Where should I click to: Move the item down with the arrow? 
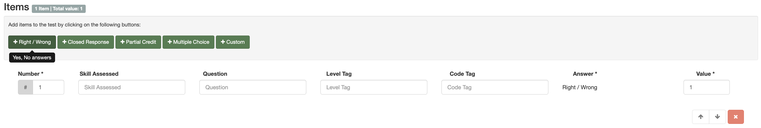(717, 117)
